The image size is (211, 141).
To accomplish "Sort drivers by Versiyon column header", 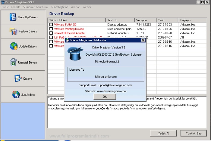I will [145, 20].
